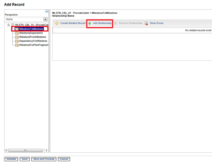Click the Remove Relationship X icon
Viewport: 212px width, 162px height.
tap(115, 23)
